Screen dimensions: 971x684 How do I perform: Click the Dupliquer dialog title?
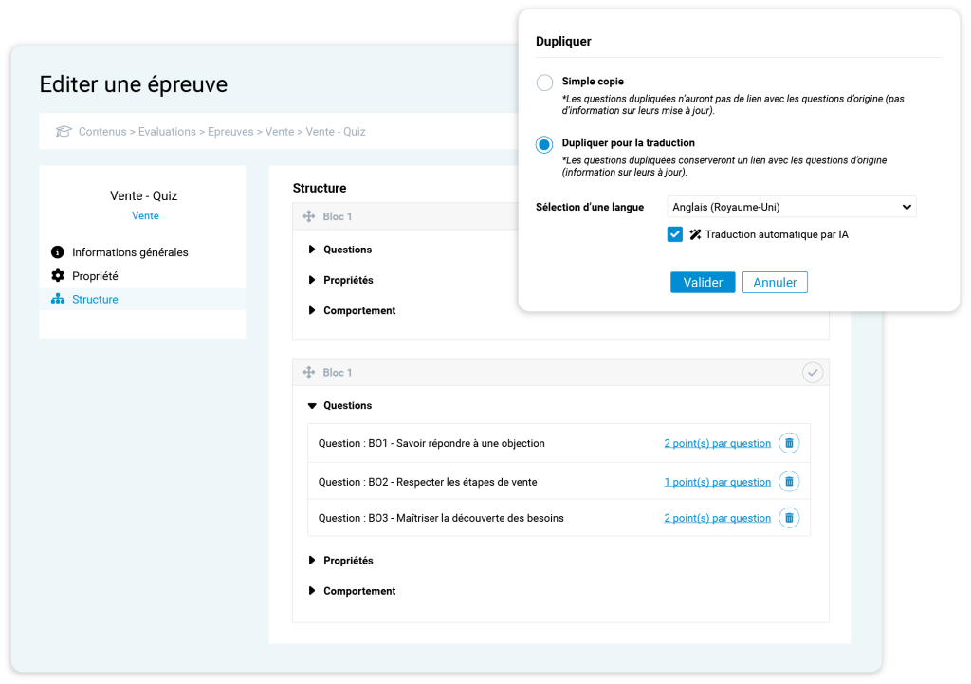563,42
